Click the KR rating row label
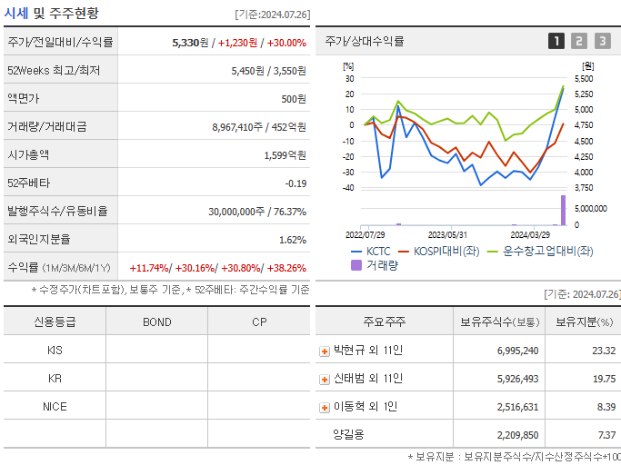 55,379
